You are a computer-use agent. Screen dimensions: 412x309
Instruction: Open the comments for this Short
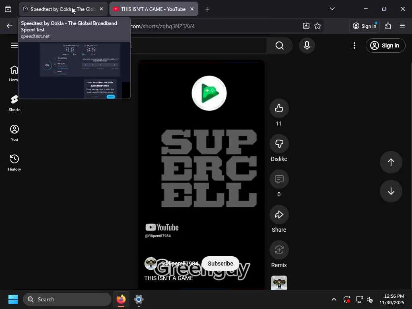pyautogui.click(x=279, y=179)
